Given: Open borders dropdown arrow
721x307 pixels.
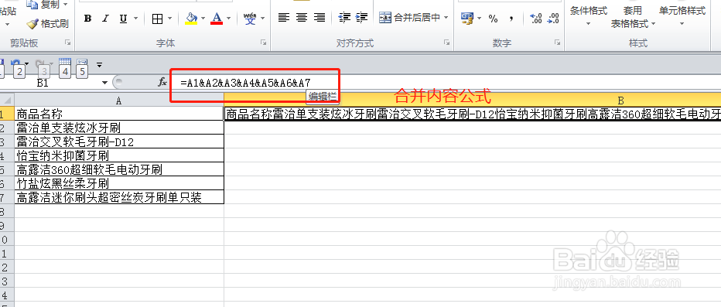Looking at the screenshot, I should 169,19.
